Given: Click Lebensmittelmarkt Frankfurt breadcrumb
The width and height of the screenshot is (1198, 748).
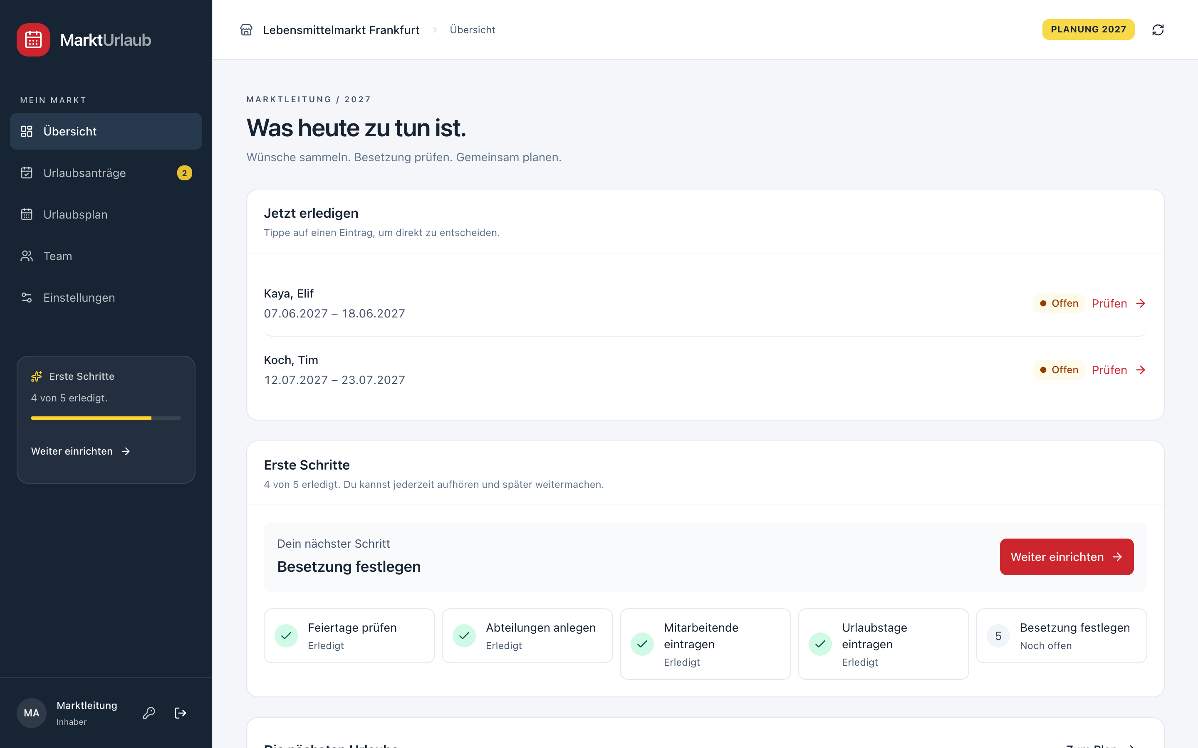Looking at the screenshot, I should (341, 30).
